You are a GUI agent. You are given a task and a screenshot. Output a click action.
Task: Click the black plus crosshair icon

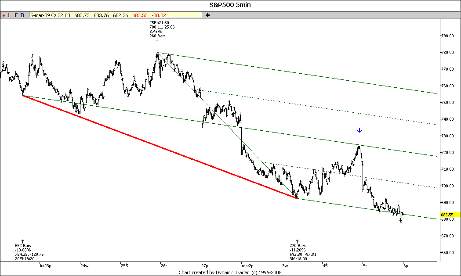207,15
